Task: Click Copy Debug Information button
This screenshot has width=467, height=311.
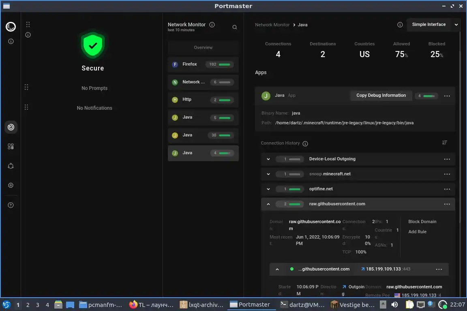Action: coord(381,96)
